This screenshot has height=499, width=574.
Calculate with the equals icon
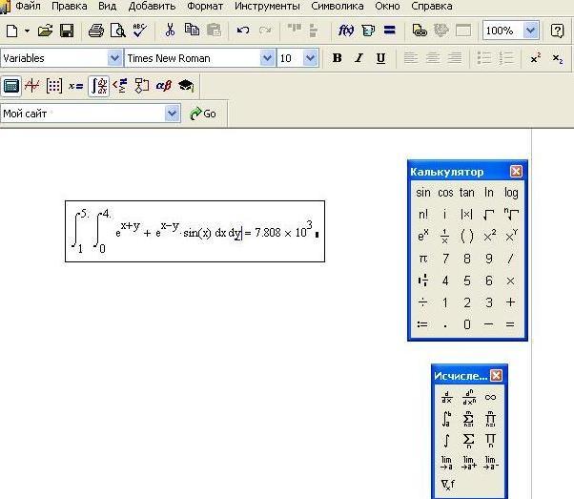pos(389,30)
